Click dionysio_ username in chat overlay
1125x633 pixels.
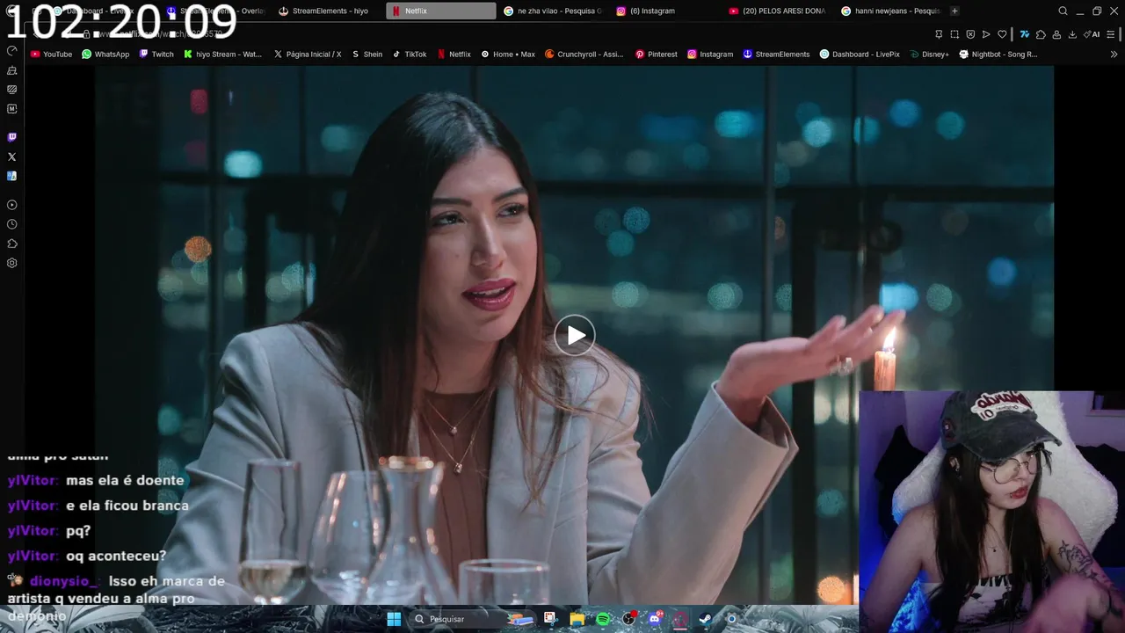(x=64, y=581)
